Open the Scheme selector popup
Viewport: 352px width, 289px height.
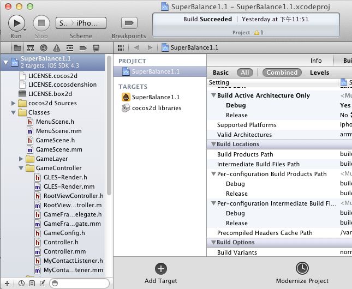pos(81,23)
